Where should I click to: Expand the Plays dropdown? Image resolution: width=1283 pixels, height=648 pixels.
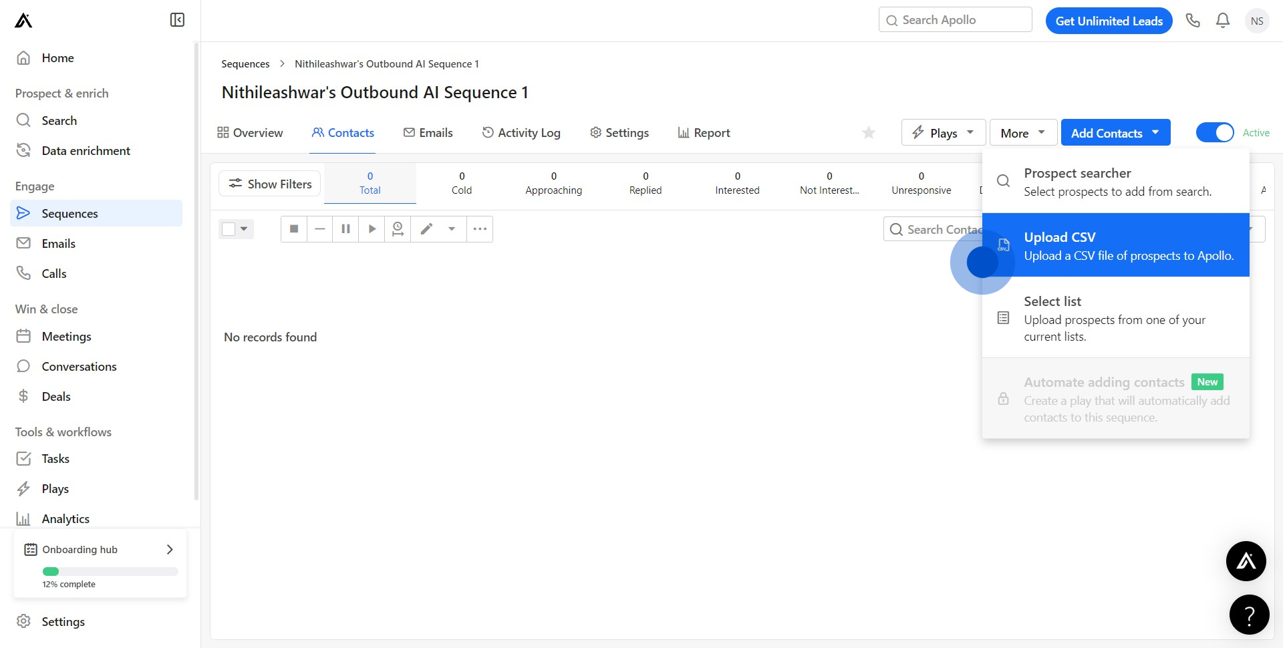coord(943,132)
